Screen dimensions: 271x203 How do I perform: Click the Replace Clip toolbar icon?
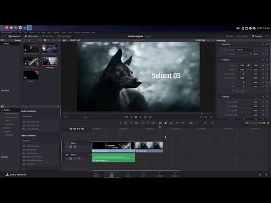click(x=154, y=123)
